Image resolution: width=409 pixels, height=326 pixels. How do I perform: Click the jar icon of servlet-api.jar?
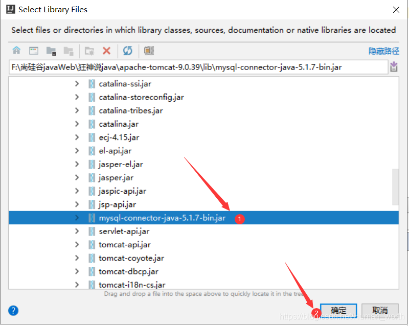(92, 231)
